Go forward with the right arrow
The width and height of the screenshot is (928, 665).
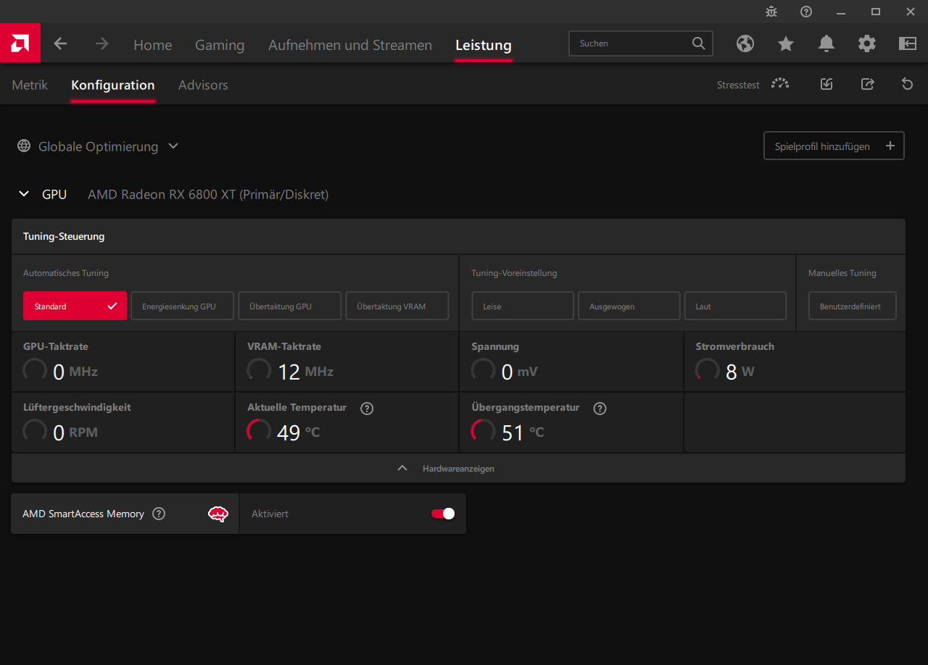(101, 43)
